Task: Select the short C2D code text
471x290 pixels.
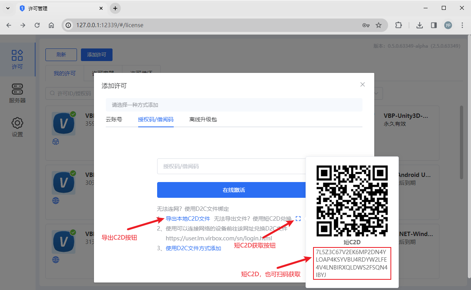Action: (352, 263)
